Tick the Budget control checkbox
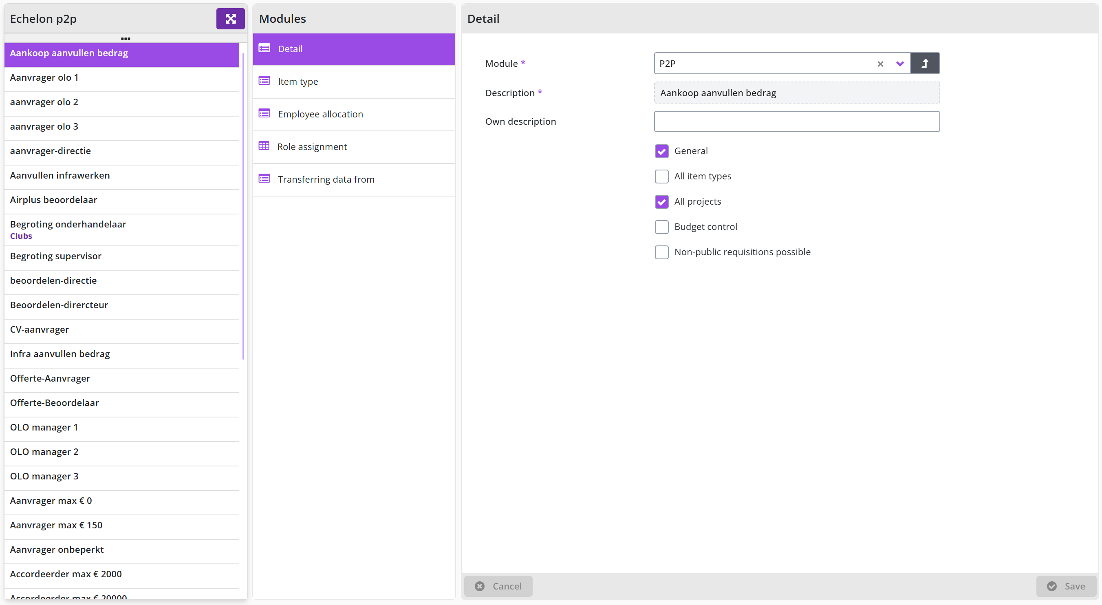This screenshot has width=1102, height=605. (x=661, y=227)
